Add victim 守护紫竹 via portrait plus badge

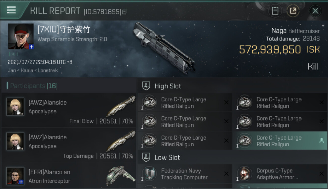coord(31,47)
